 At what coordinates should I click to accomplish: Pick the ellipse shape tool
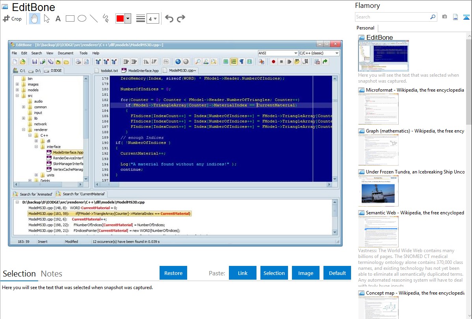(82, 18)
